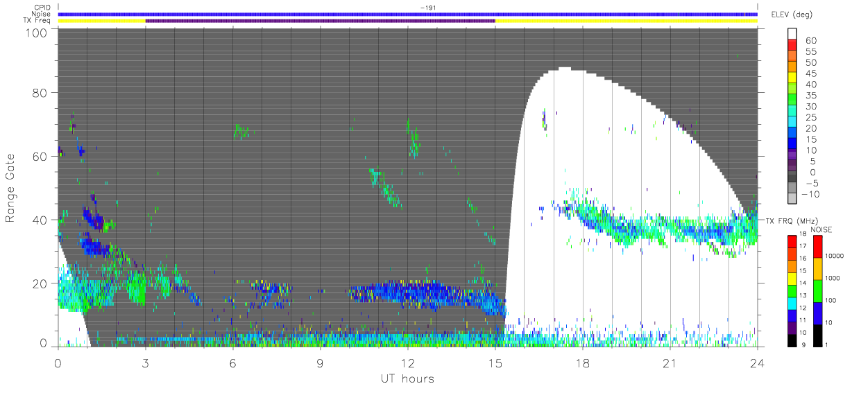Screen dimensions: 852x393
Task: Click the 'CPID' label at top left
Action: (x=42, y=7)
